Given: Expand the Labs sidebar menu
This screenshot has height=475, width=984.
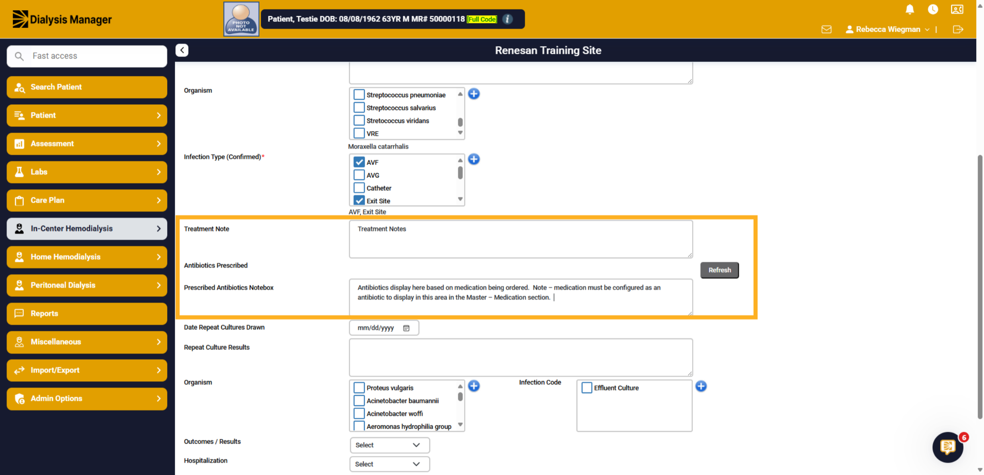Looking at the screenshot, I should (87, 172).
